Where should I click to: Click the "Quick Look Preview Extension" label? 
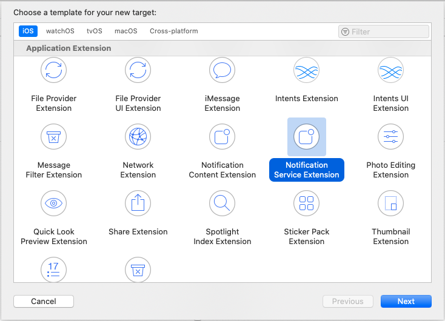53,236
